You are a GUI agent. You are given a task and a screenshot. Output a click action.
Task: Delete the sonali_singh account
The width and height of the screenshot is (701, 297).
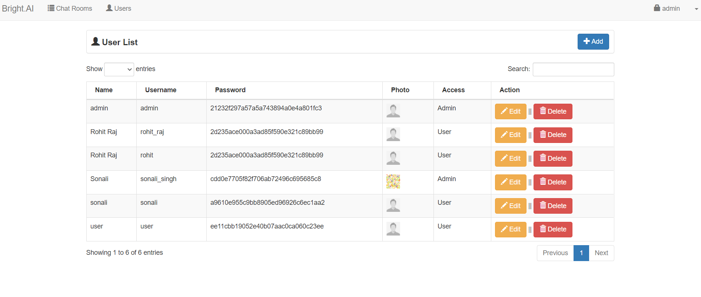click(x=553, y=182)
